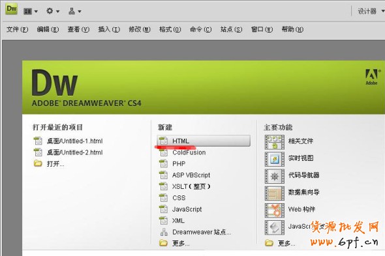Open the Dataset Wizard feature icon
Viewport: 385px width, 256px height.
pyautogui.click(x=275, y=193)
